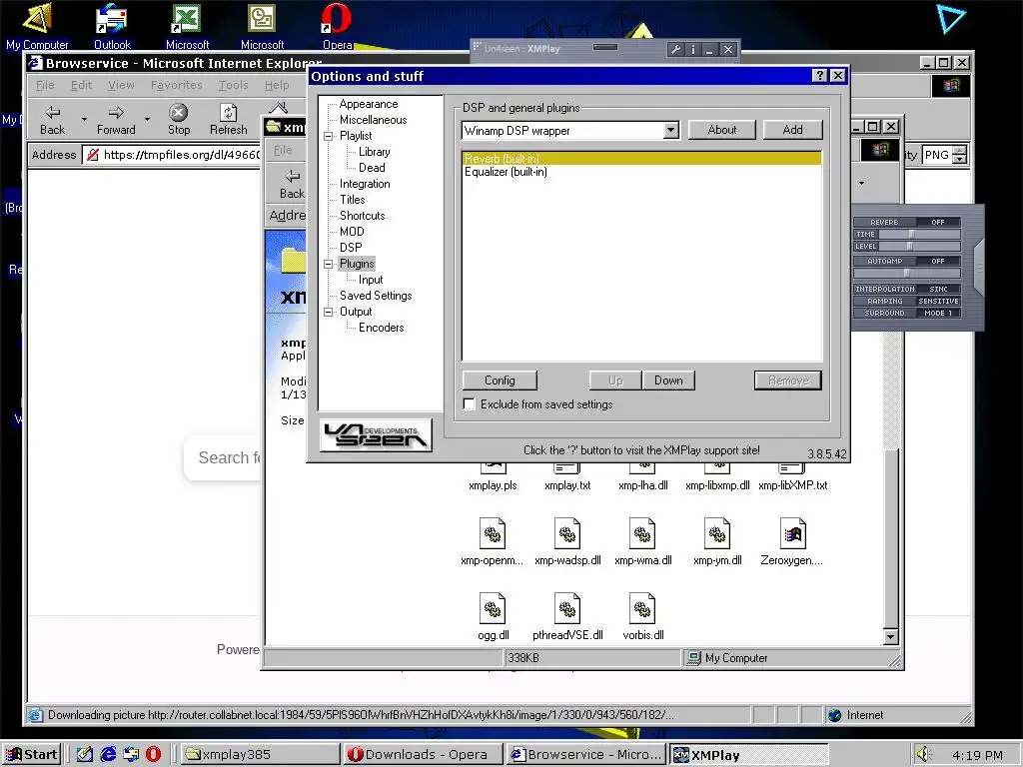
Task: Collapse the Output tree node
Action: (x=328, y=312)
